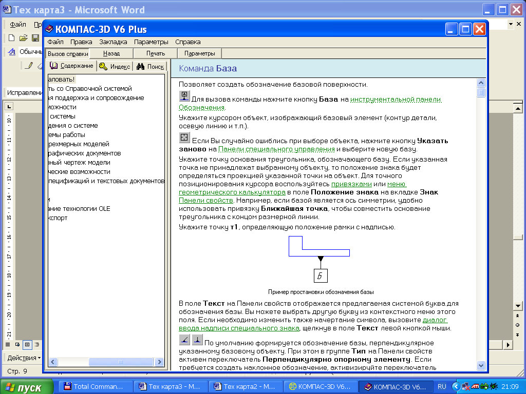Open the Индекс tab
This screenshot has width=526, height=394.
click(x=115, y=66)
